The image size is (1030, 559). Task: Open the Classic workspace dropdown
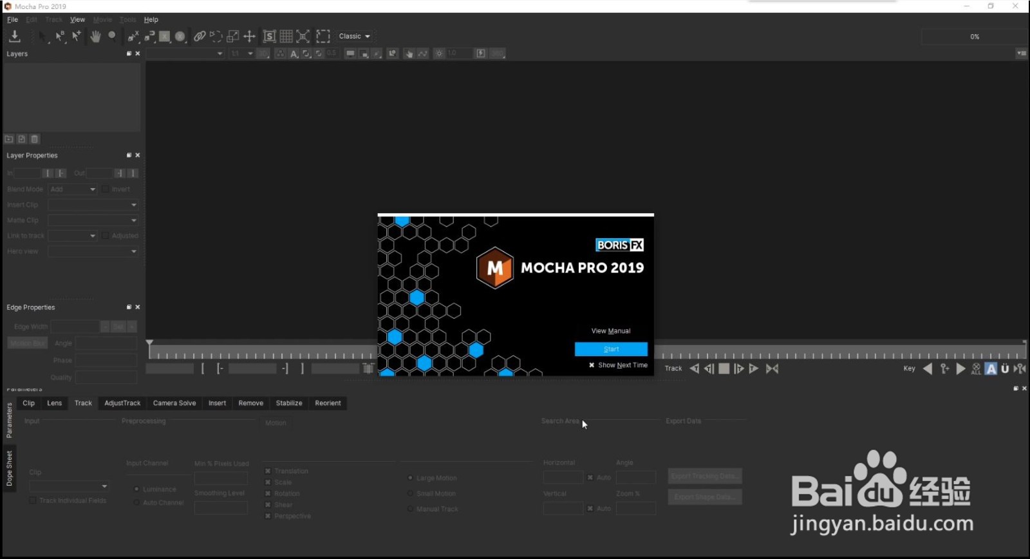click(x=355, y=36)
